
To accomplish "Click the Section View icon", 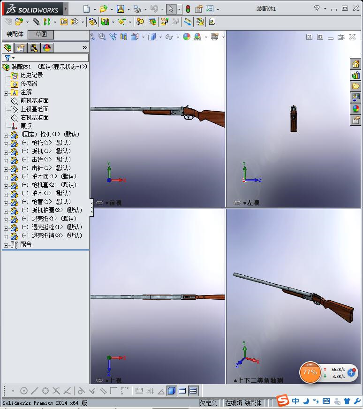I will [124, 37].
